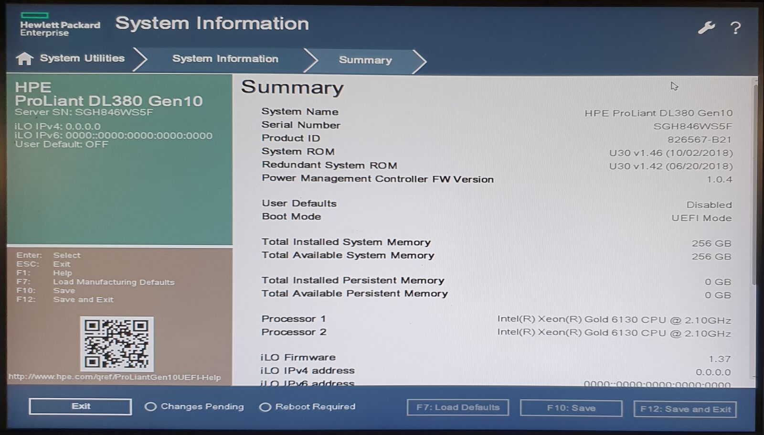Click the UEFI Mode value
Viewport: 764px width, 435px height.
[x=701, y=218]
